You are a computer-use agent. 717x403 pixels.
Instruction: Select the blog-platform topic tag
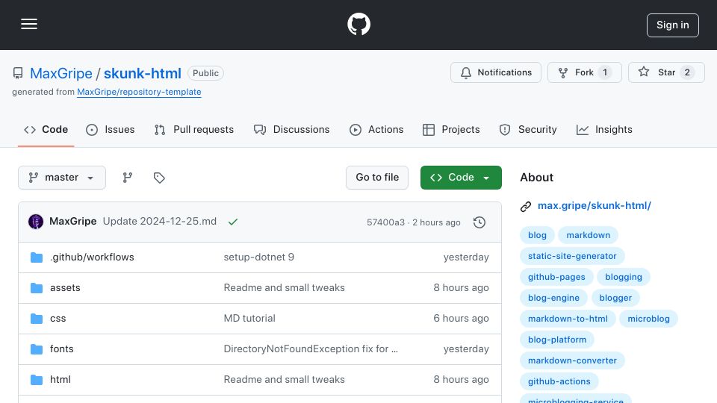pos(557,340)
